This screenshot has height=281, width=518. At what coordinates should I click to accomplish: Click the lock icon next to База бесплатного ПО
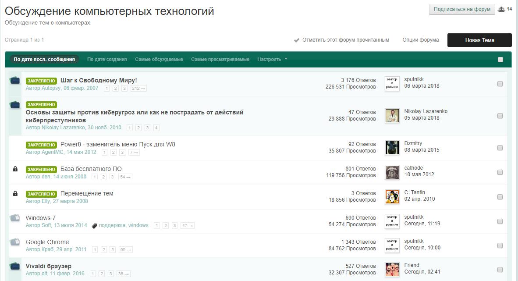15,169
